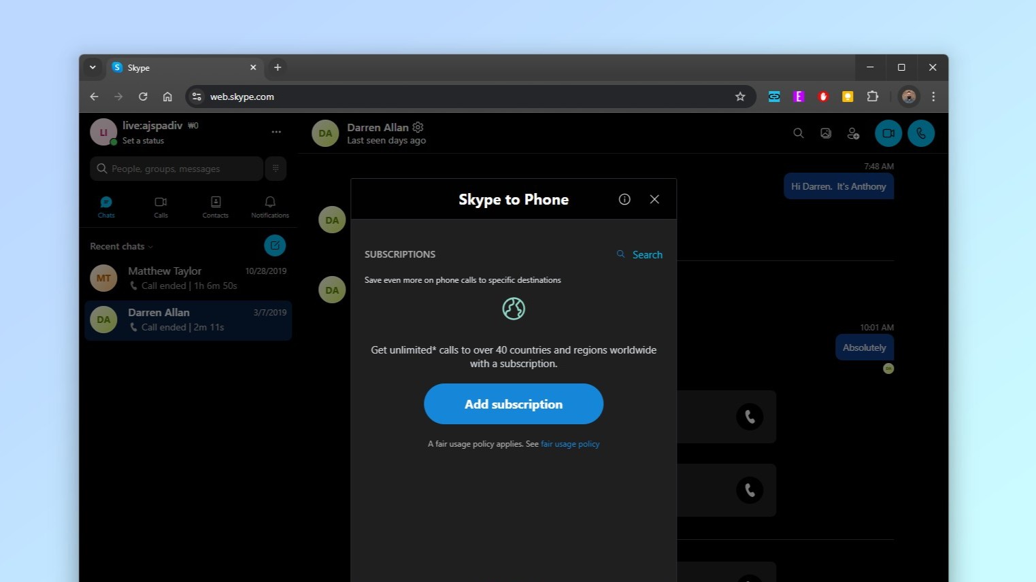Click the Add subscription button
Image resolution: width=1036 pixels, height=582 pixels.
click(513, 404)
